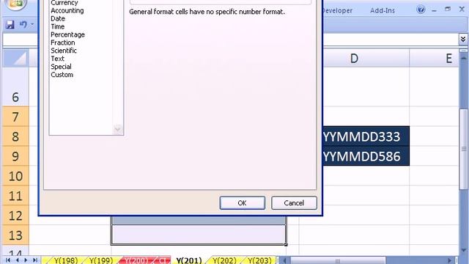Select row 9 header

[16, 156]
